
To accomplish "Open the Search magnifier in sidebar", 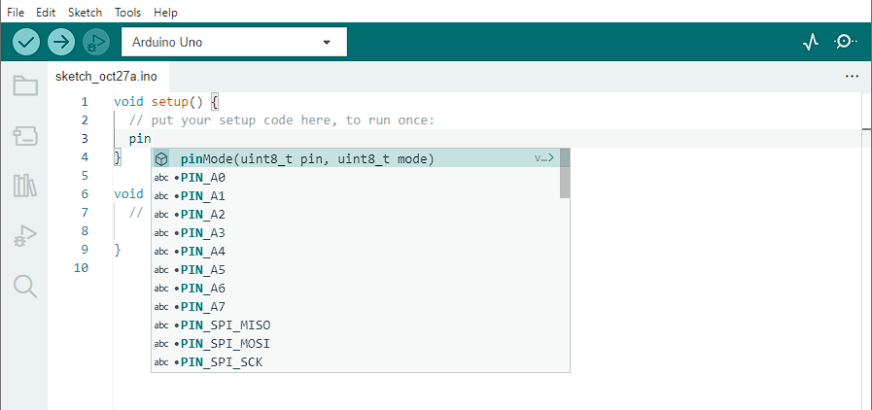I will point(25,286).
